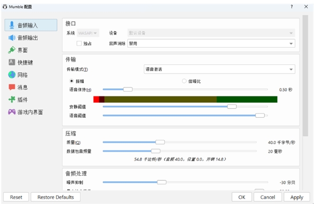Expand the 回声消除 dropdown
The height and width of the screenshot is (204, 314).
(211, 43)
